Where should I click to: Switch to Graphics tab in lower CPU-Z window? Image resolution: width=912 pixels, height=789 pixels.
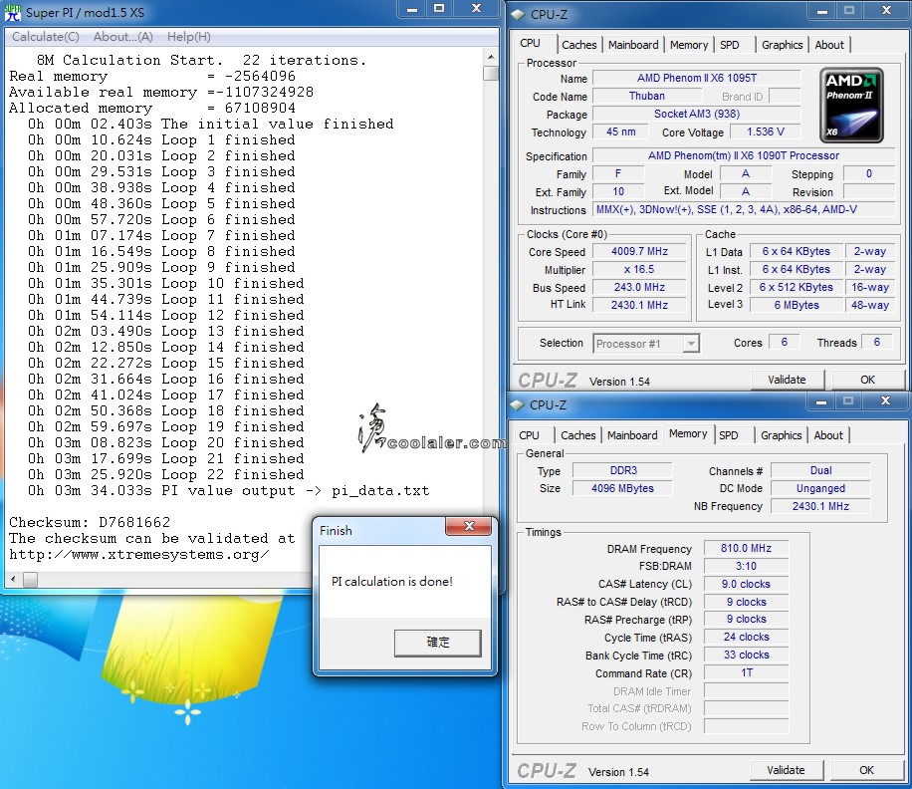coord(781,435)
